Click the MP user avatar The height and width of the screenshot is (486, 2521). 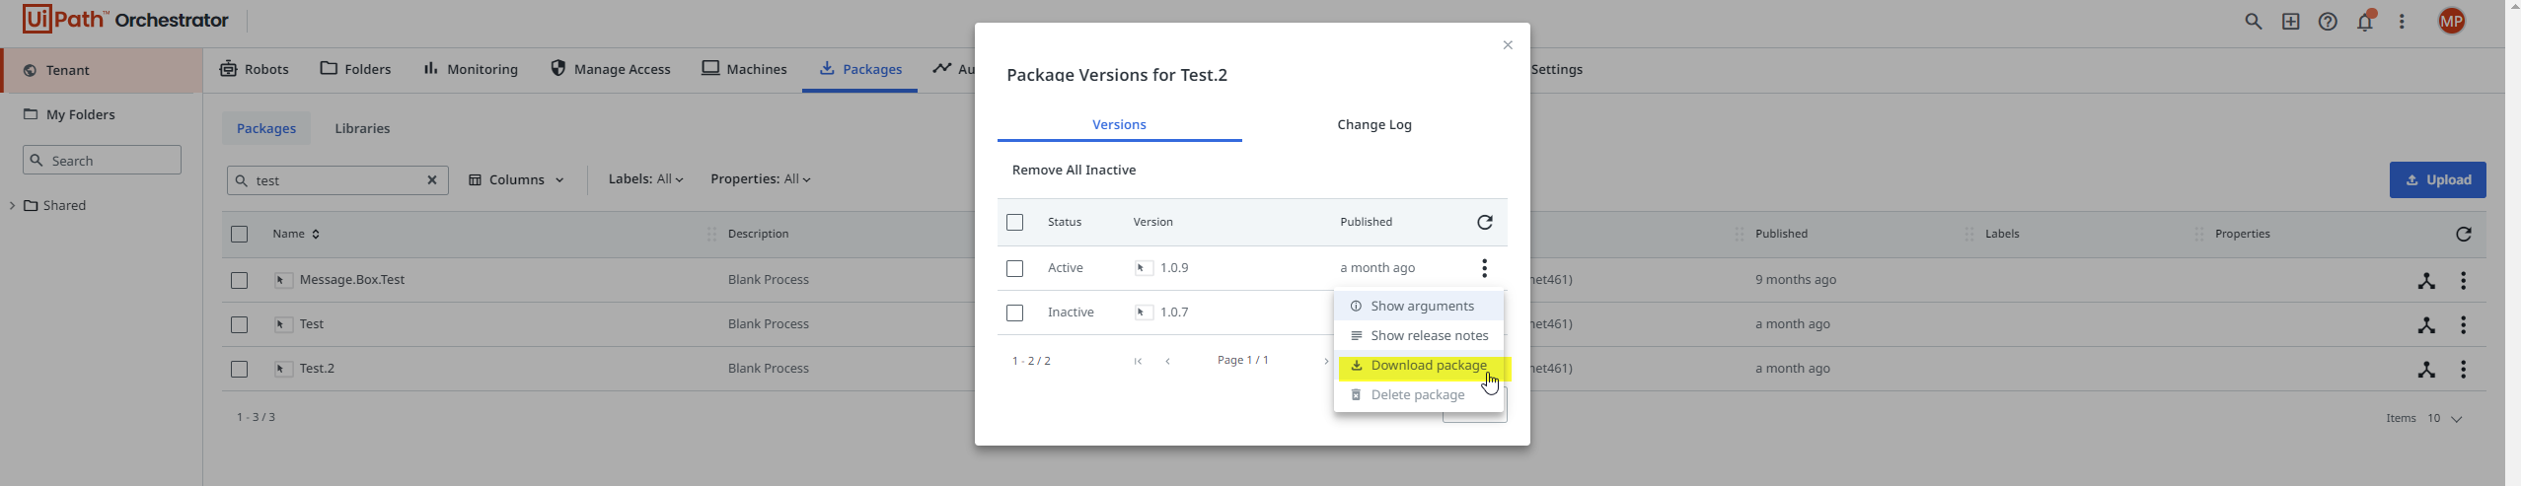pyautogui.click(x=2451, y=22)
